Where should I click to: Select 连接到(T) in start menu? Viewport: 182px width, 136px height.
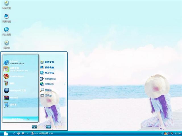point(47,84)
